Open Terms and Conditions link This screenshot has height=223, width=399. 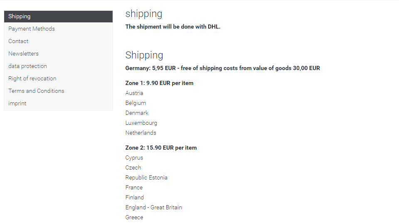click(x=36, y=91)
